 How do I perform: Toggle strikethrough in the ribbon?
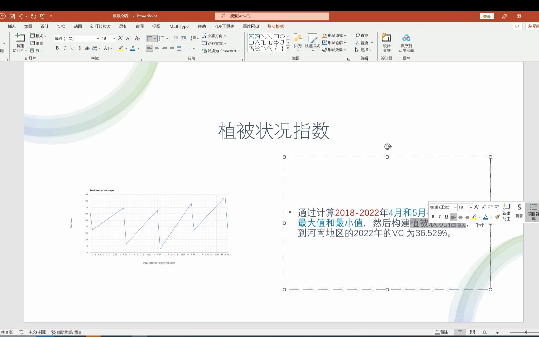point(87,48)
